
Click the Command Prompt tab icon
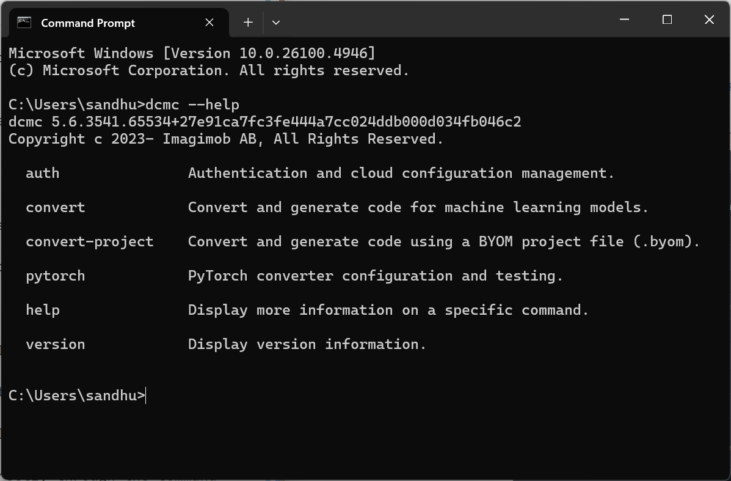point(24,23)
